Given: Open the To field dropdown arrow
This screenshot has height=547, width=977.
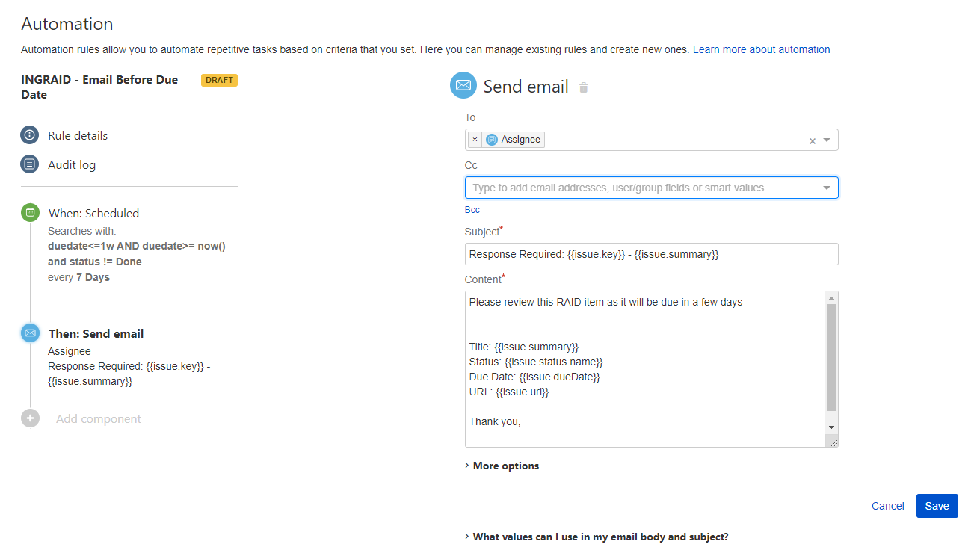Looking at the screenshot, I should pyautogui.click(x=827, y=139).
